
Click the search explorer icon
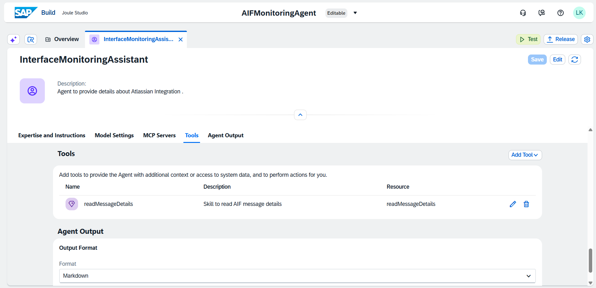(x=31, y=39)
